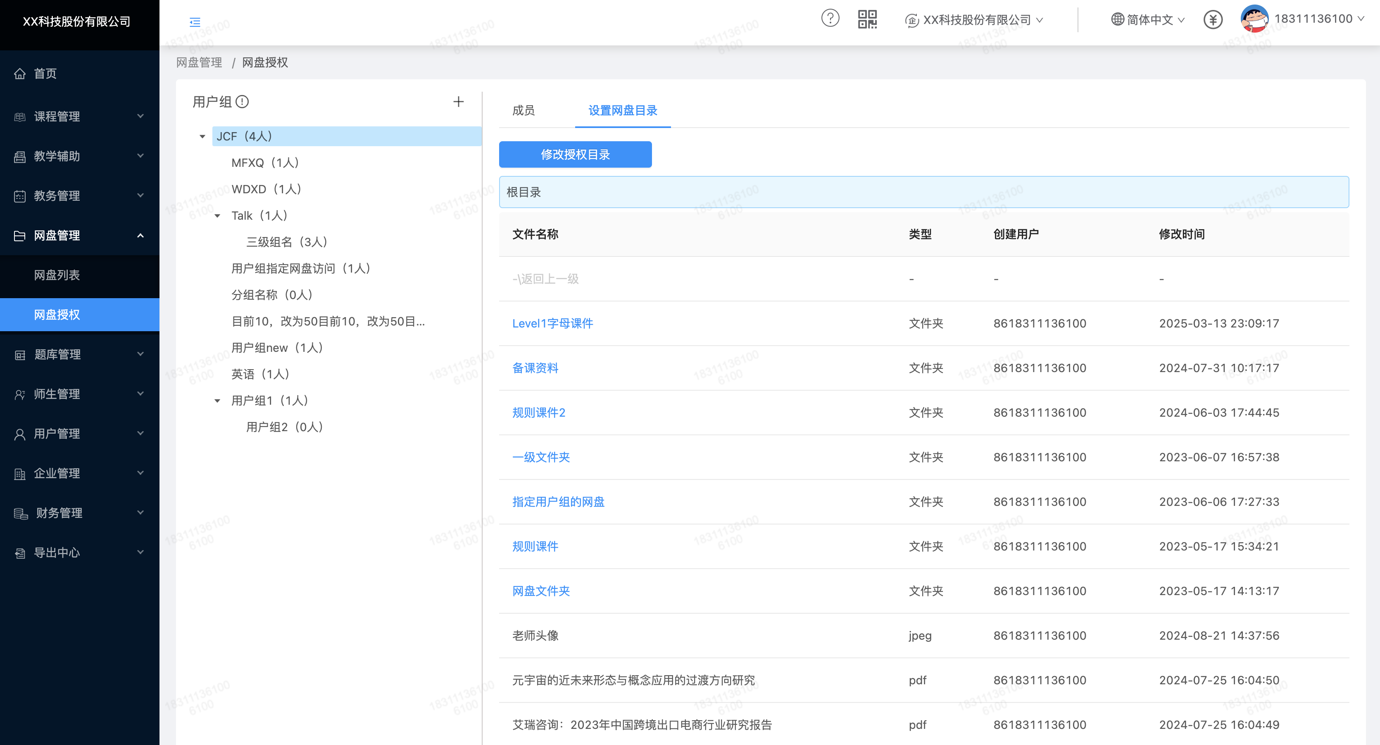This screenshot has width=1380, height=745.
Task: Collapse the JCF group tree arrow
Action: click(202, 137)
